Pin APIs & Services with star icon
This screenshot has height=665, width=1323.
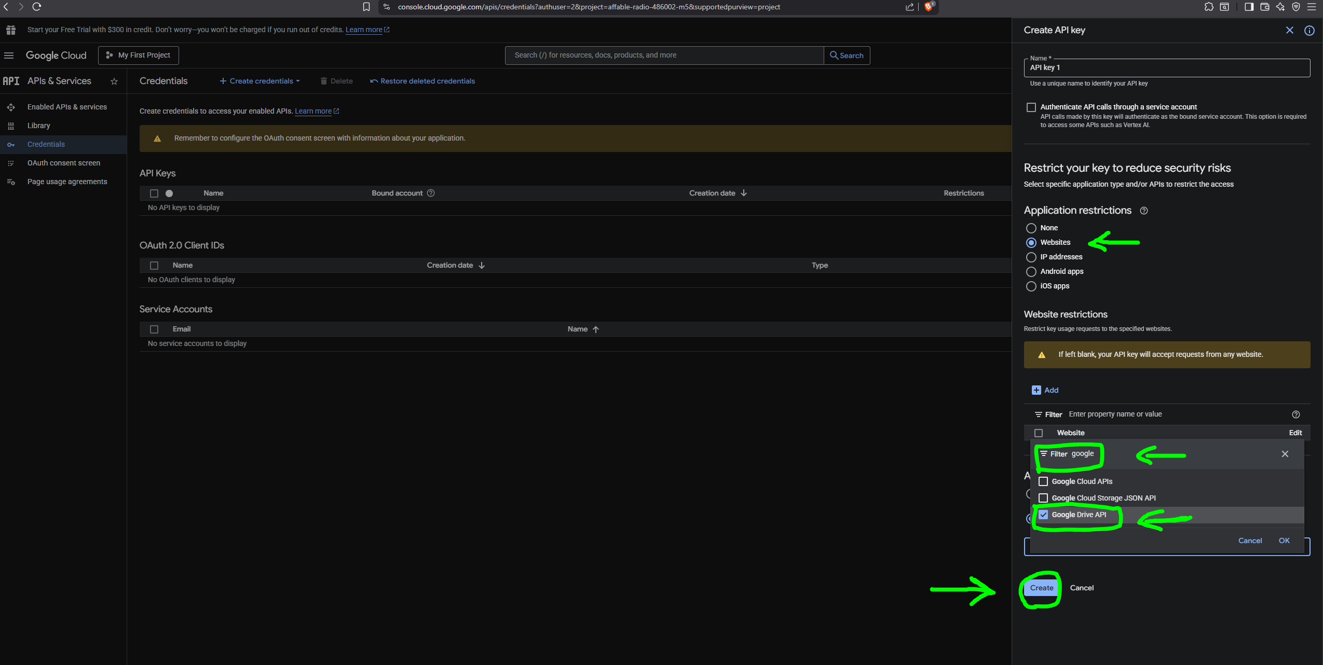114,81
